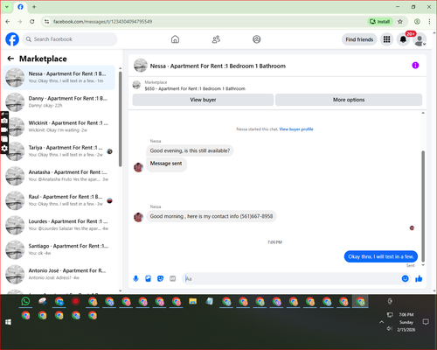Click the voice clip microphone icon
The width and height of the screenshot is (437, 350).
point(135,279)
